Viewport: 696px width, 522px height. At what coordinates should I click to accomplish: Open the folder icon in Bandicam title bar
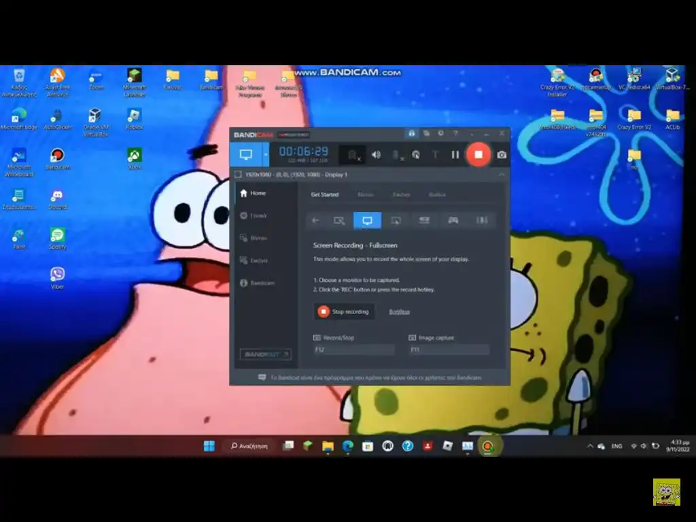tap(426, 133)
